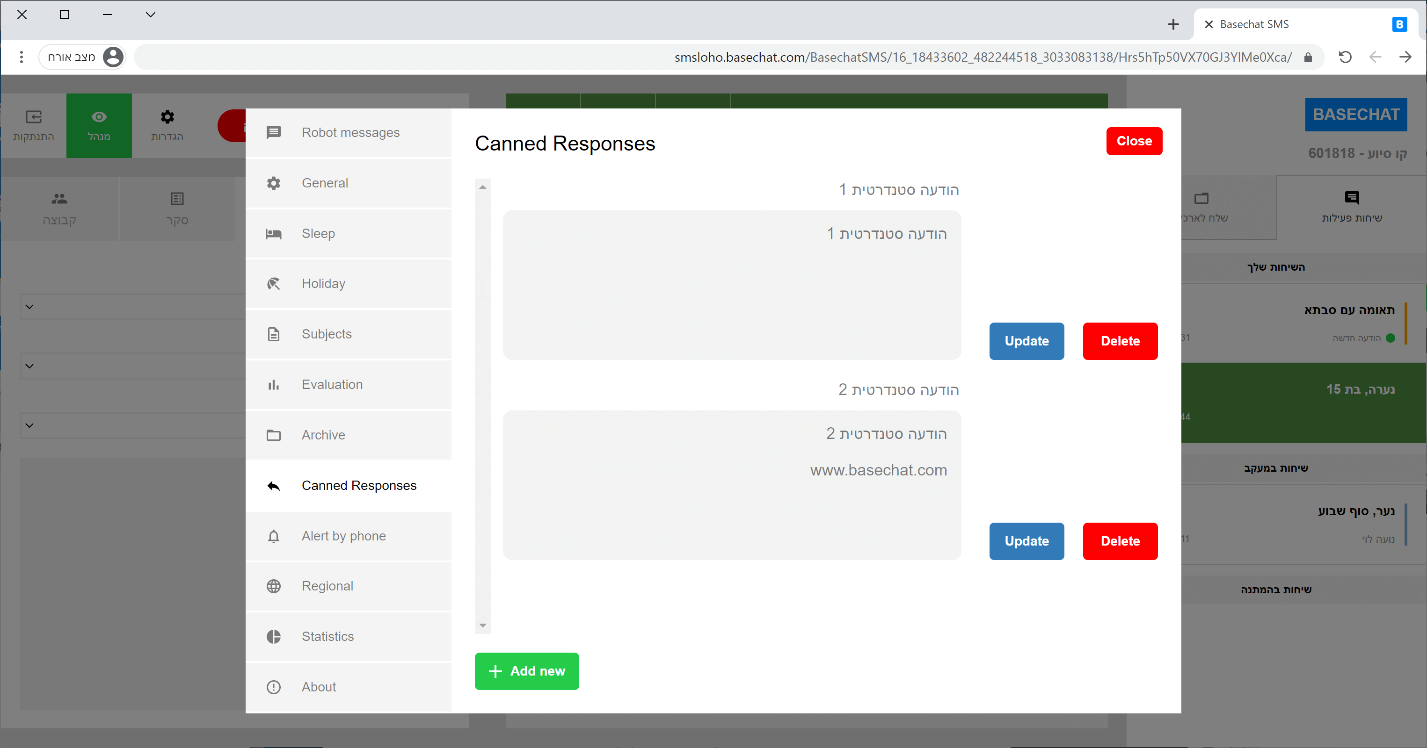The width and height of the screenshot is (1427, 748).
Task: Click the Statistics pie chart icon
Action: (274, 637)
